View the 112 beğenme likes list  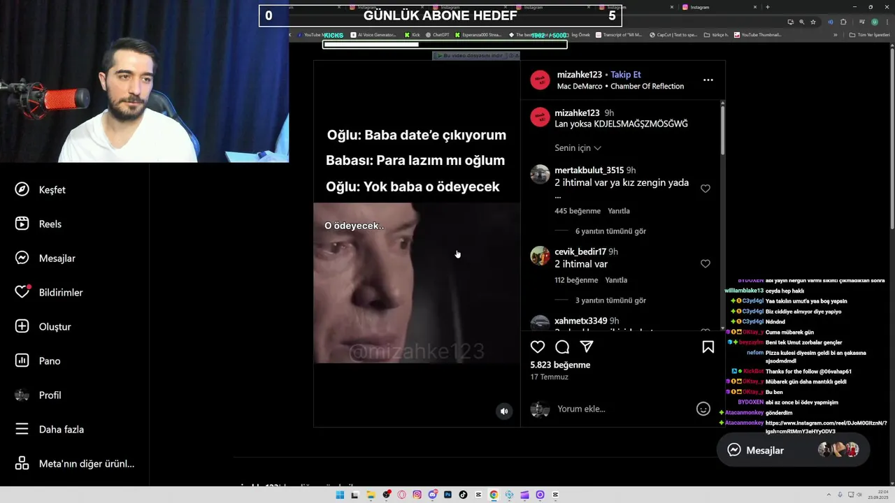point(576,280)
